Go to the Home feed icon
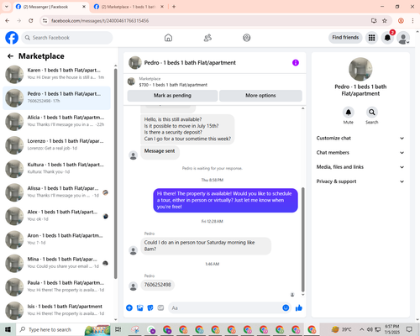Screen dimensions: 420x336 click(168, 38)
